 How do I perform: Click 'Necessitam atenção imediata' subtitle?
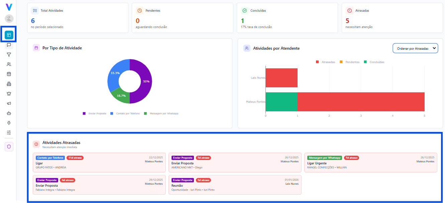60,147
